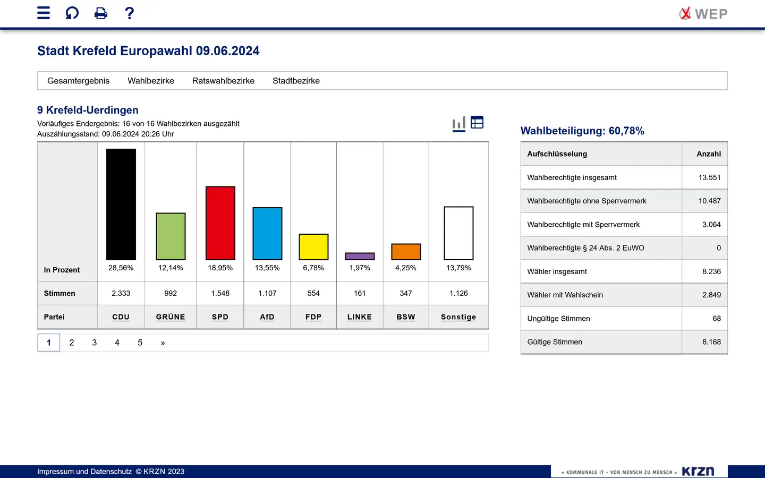This screenshot has width=765, height=478.
Task: Open the Gesamtergebnis menu item
Action: (x=78, y=81)
